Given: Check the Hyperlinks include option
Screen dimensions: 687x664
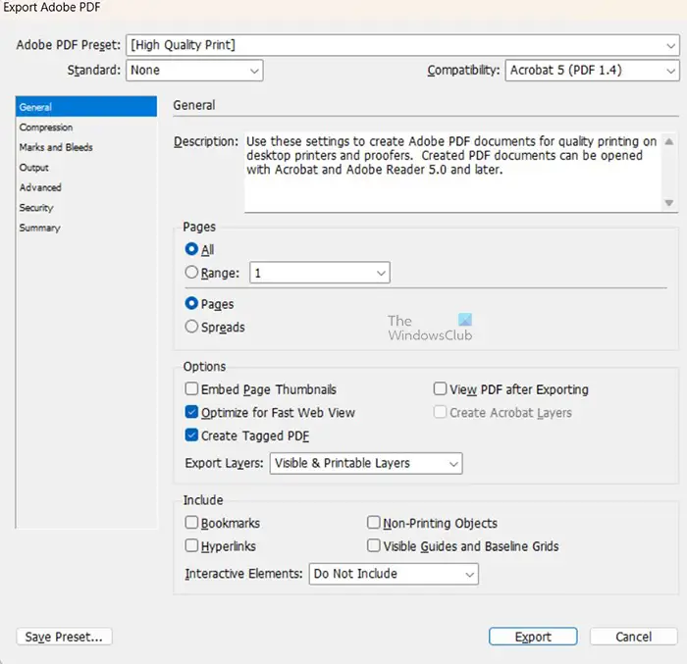Looking at the screenshot, I should point(191,545).
